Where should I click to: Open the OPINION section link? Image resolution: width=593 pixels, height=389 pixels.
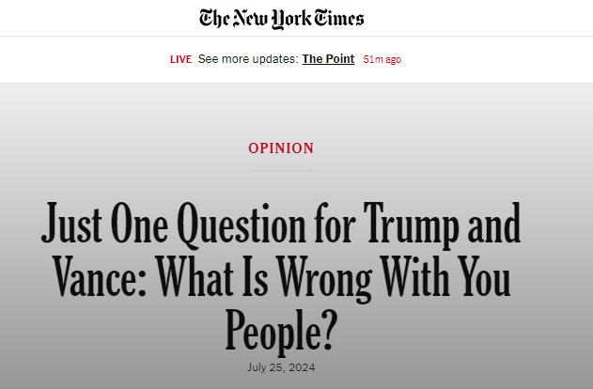click(x=281, y=148)
